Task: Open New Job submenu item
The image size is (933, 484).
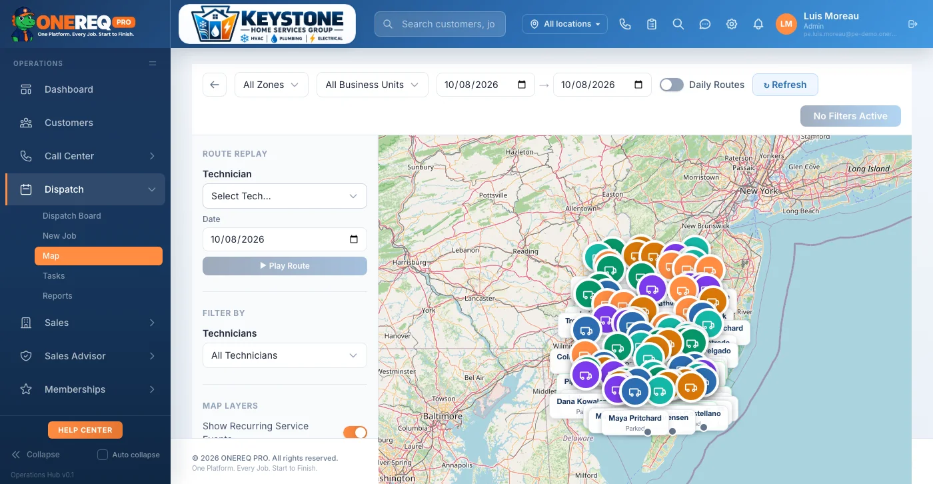Action: coord(99,236)
